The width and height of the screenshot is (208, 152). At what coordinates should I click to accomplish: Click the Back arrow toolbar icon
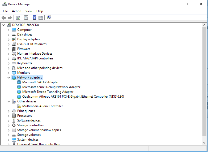[4, 18]
